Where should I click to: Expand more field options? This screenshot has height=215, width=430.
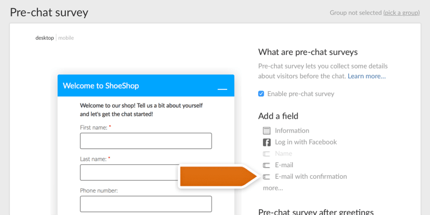[x=273, y=188]
